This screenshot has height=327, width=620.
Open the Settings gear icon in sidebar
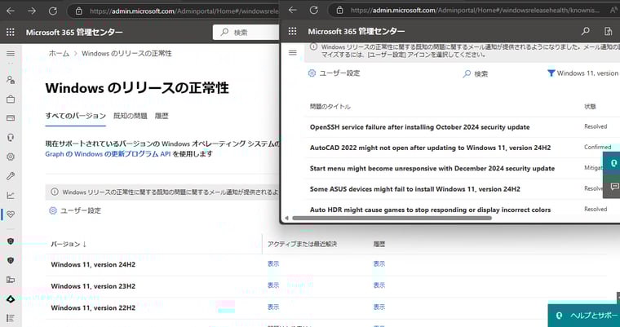click(11, 157)
